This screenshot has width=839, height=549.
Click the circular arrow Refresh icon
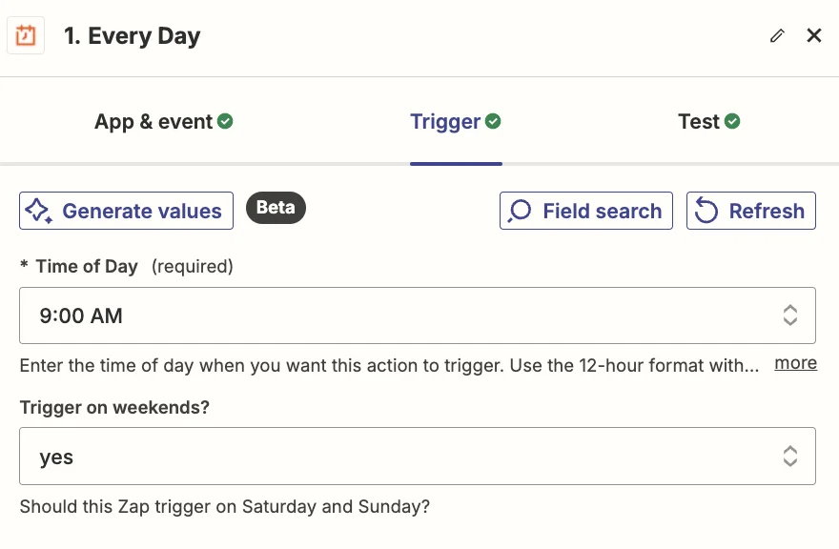point(706,211)
